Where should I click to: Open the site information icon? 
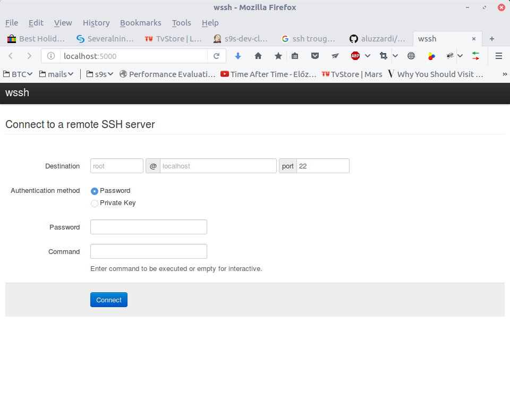(x=51, y=56)
